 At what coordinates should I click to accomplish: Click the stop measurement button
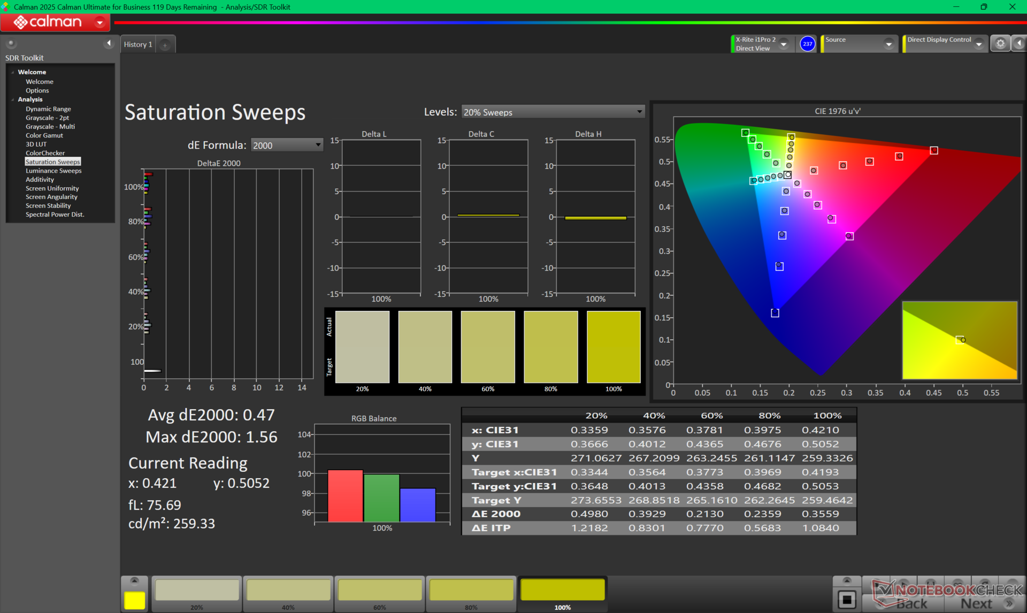(x=847, y=600)
